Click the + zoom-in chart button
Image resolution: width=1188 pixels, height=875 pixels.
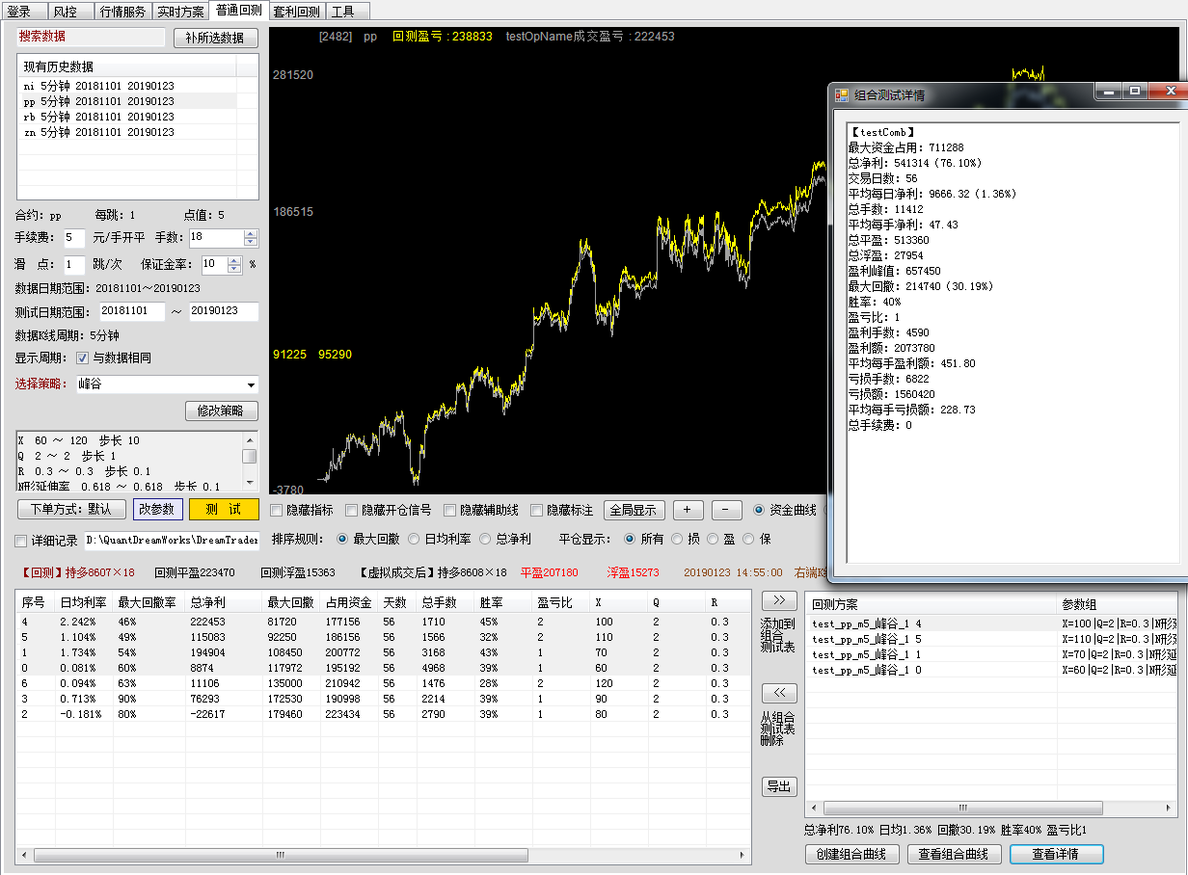pos(688,510)
